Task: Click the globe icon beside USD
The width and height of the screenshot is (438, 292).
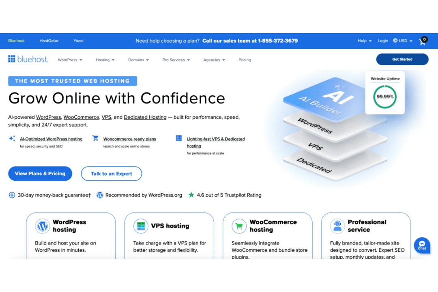Action: [395, 41]
